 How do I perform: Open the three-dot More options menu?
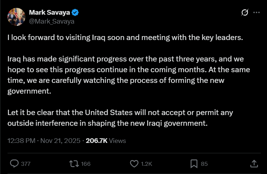(x=256, y=13)
